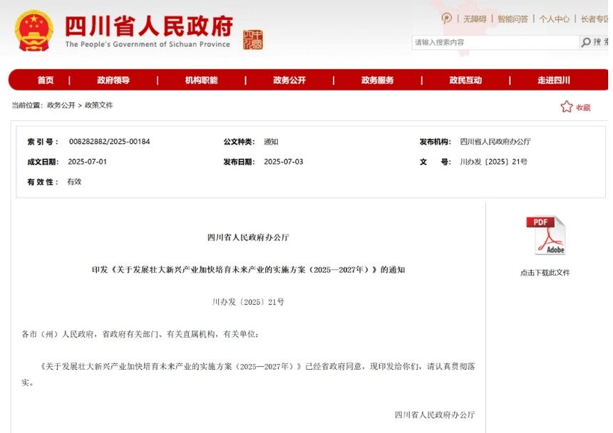Open 个人中心 personal center
Viewport: 613px width, 433px height.
pyautogui.click(x=554, y=19)
